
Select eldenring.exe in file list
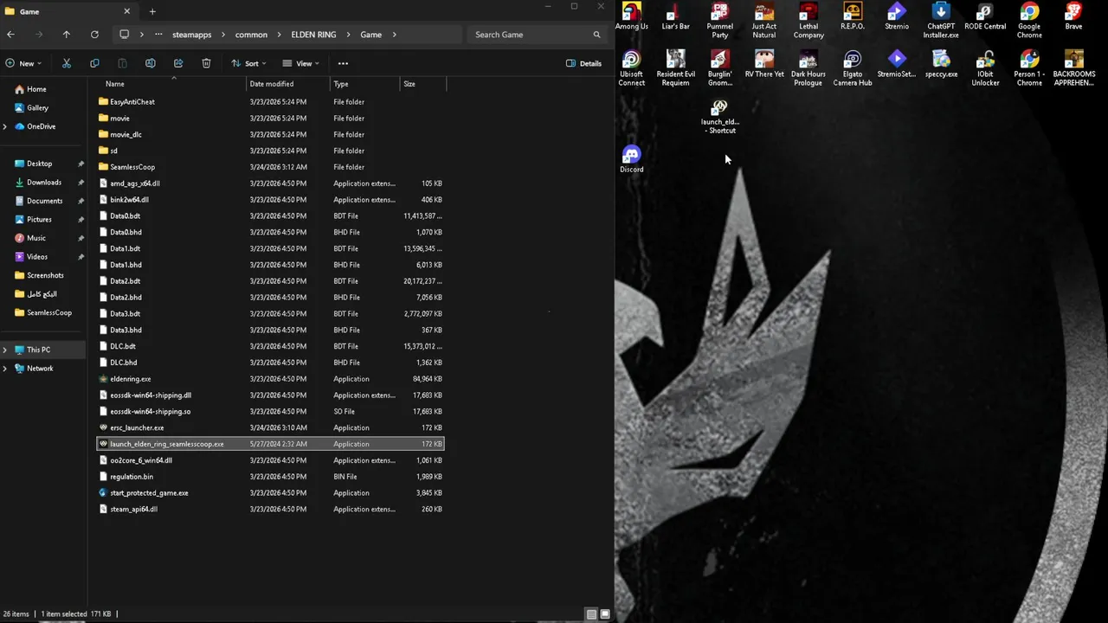pyautogui.click(x=270, y=379)
